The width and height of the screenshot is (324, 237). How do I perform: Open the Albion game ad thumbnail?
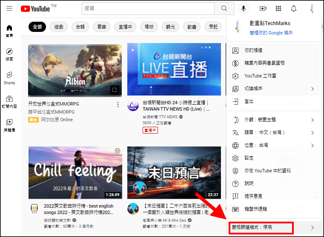[x=75, y=70]
